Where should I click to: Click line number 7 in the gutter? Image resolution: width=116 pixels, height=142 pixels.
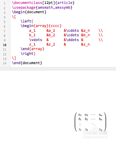(x=5, y=31)
